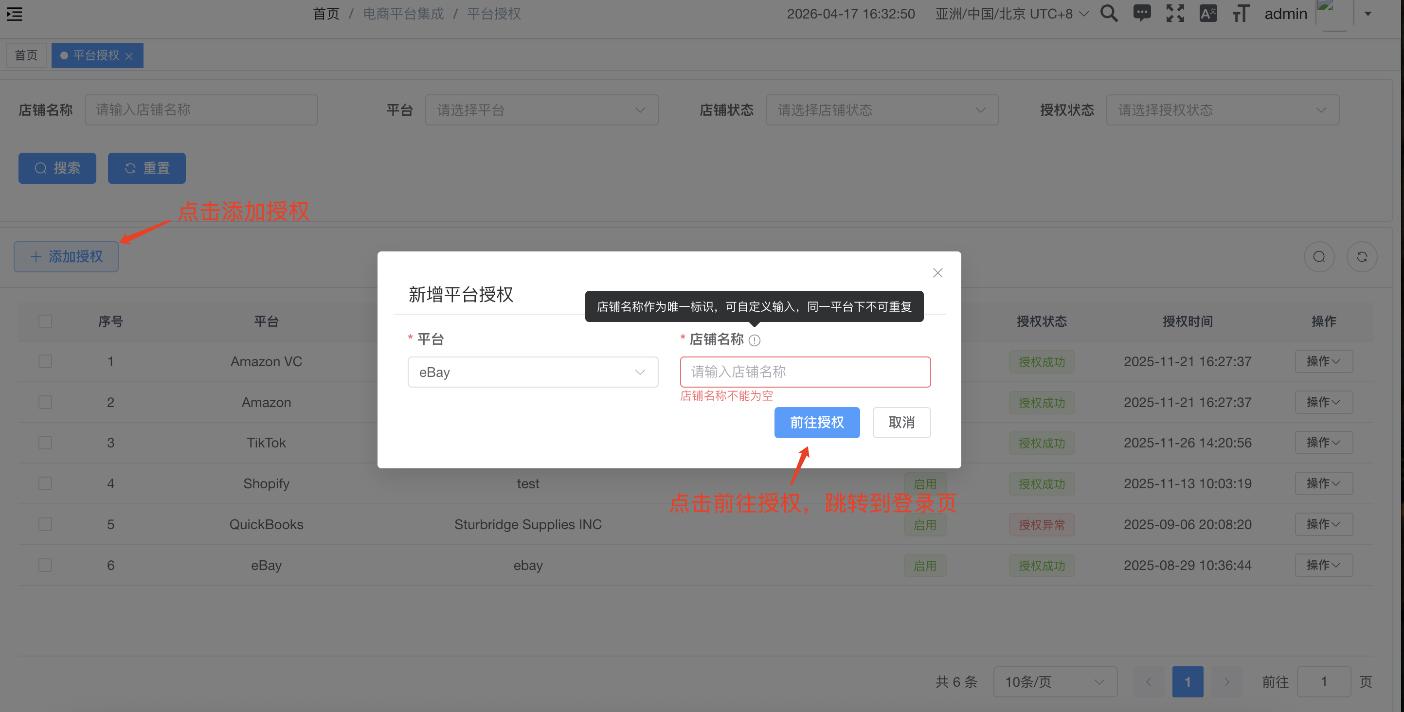
Task: Click the 首页 breadcrumb link
Action: [326, 14]
